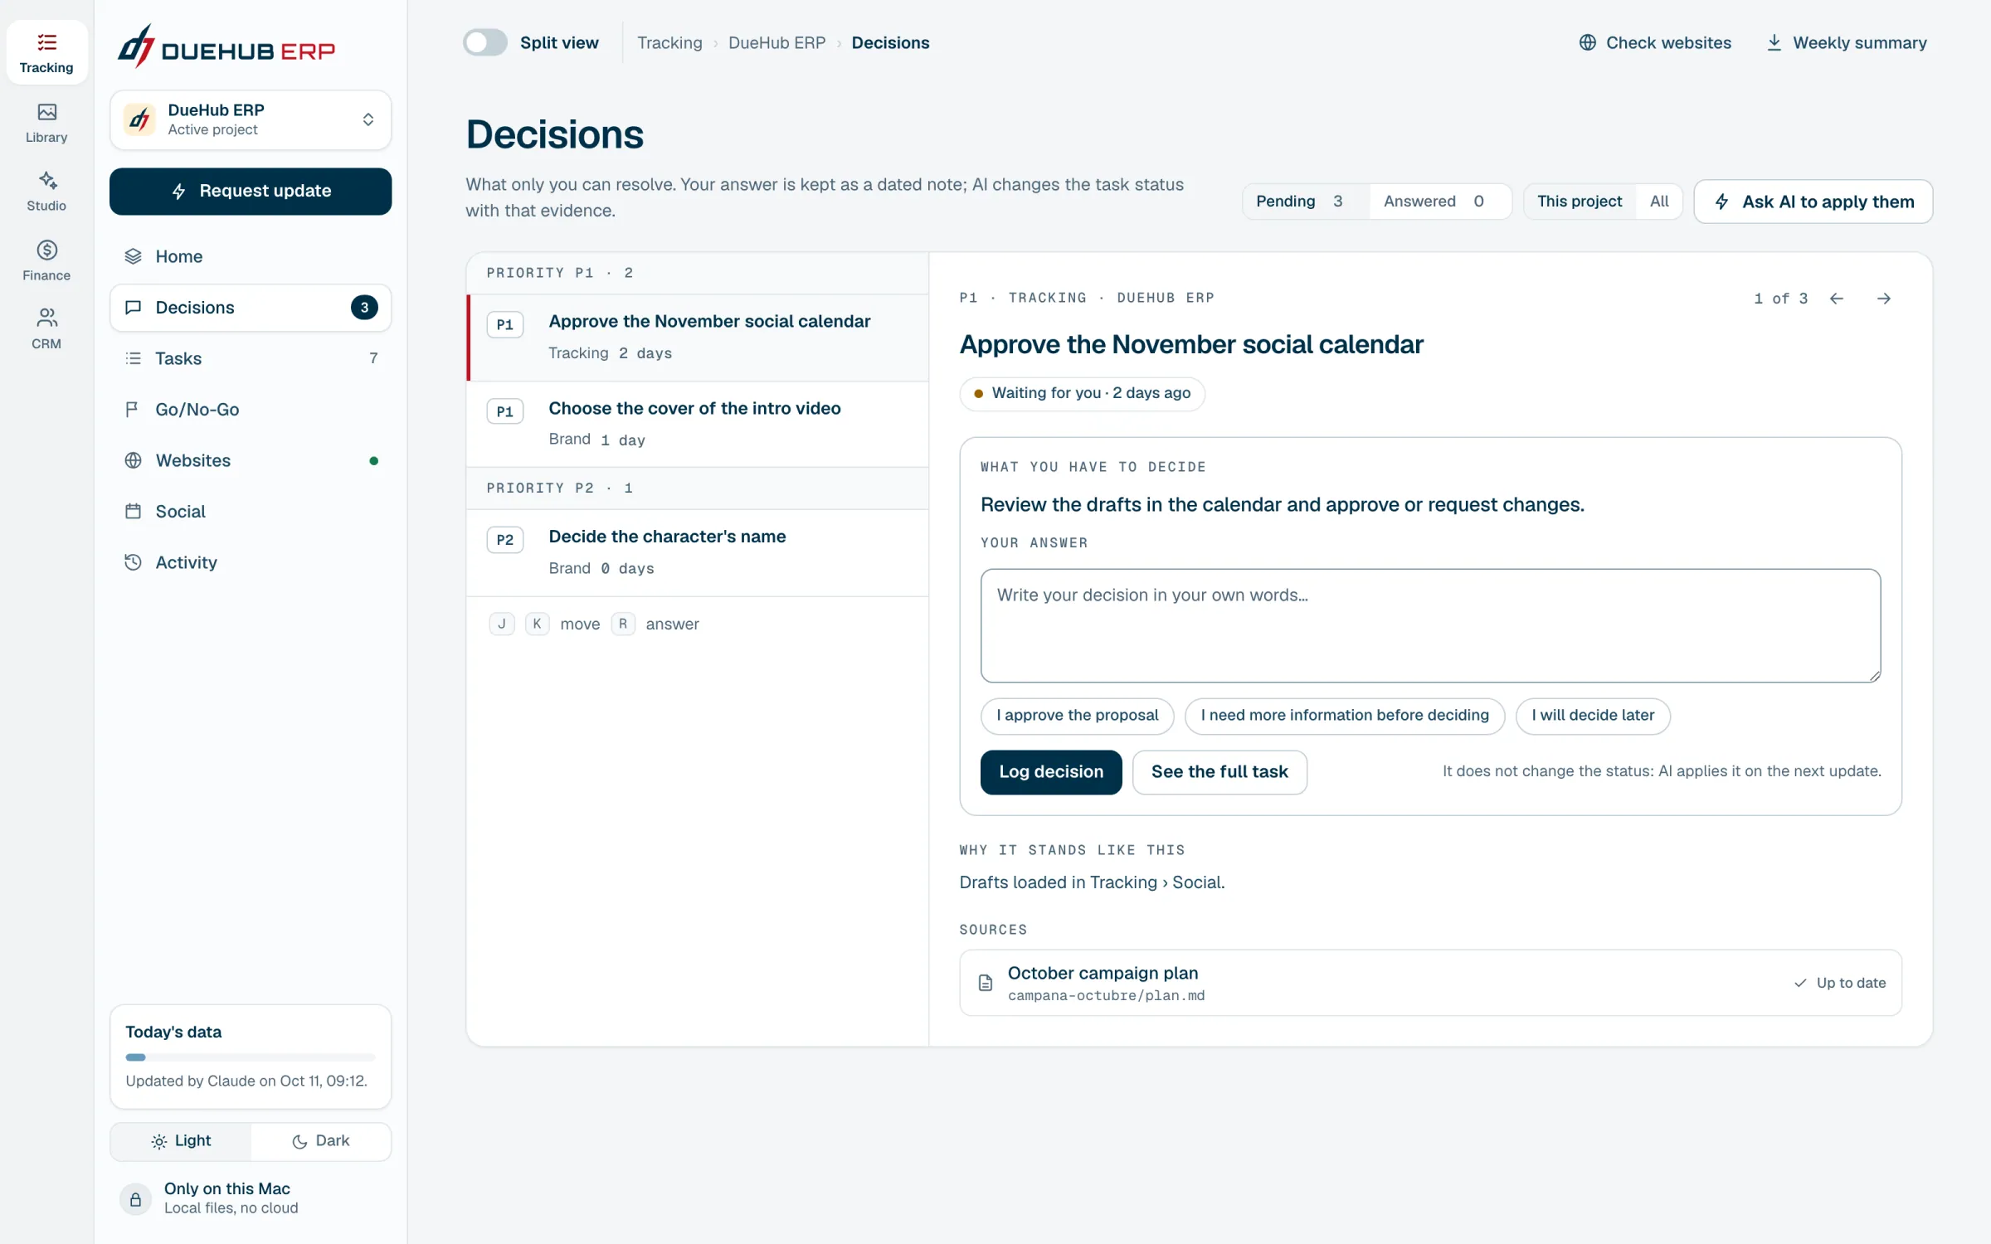Toggle the Split view switch
1991x1244 pixels.
tap(484, 42)
